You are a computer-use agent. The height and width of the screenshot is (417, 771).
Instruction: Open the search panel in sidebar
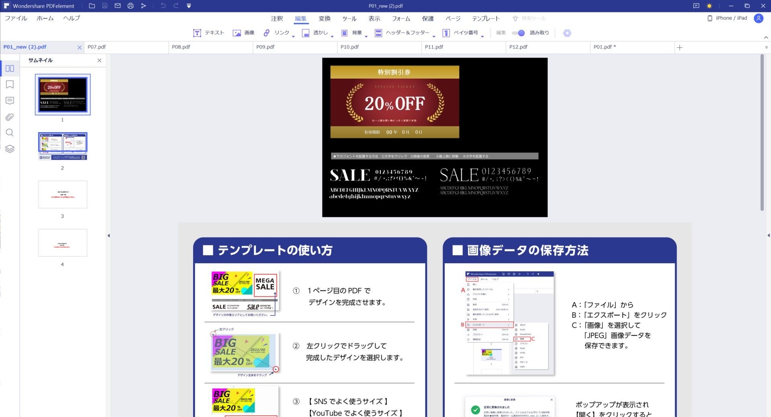10,133
